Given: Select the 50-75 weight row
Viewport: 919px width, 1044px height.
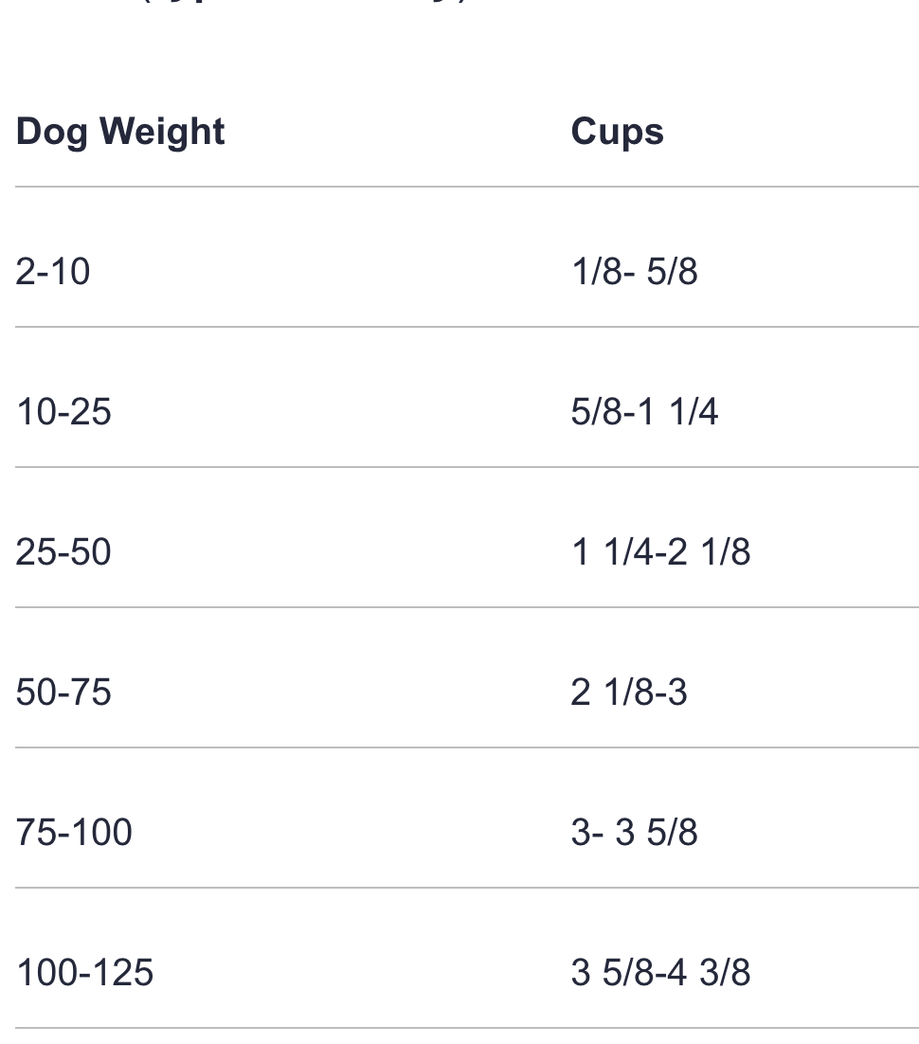Looking at the screenshot, I should tap(63, 693).
